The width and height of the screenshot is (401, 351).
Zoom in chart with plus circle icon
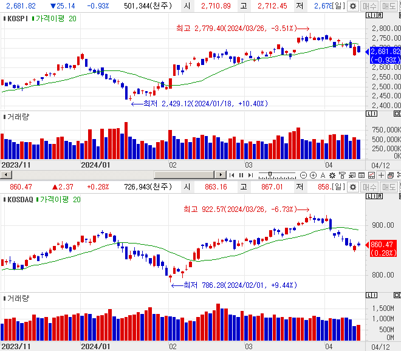coord(313,175)
